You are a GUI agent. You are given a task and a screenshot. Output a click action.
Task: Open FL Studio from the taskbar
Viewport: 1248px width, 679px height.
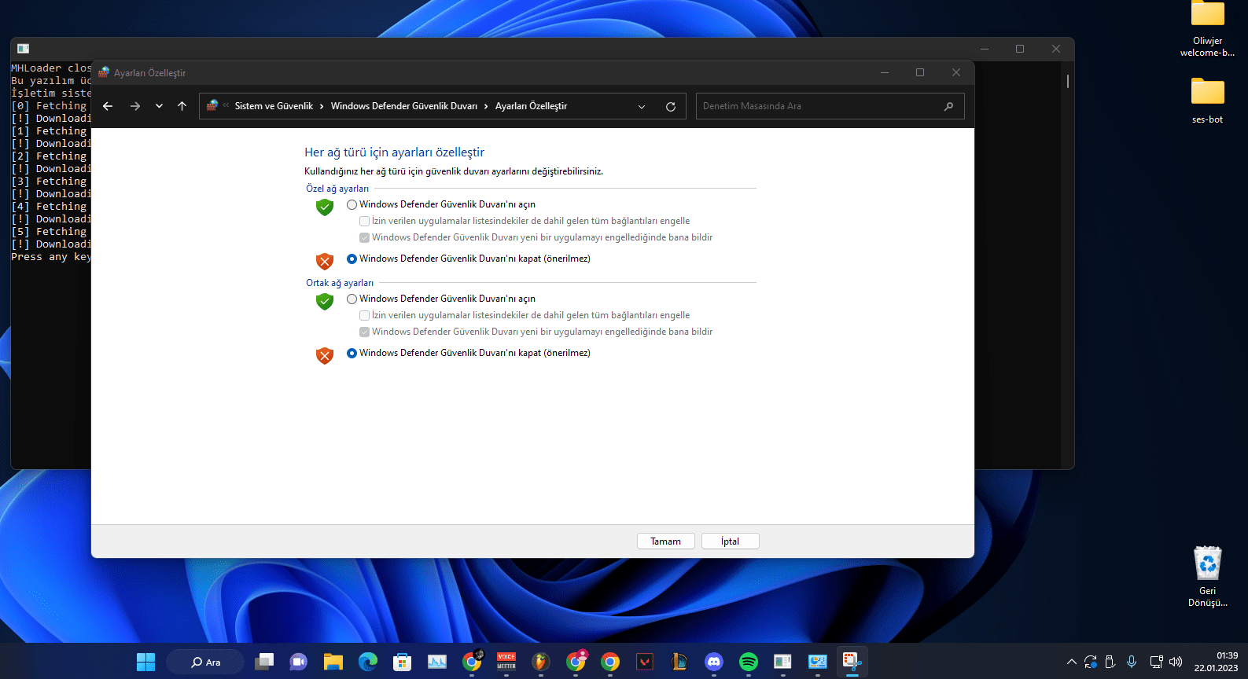click(x=541, y=662)
